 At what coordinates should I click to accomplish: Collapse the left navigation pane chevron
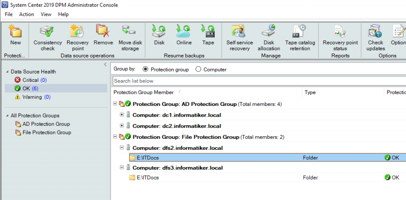[x=105, y=64]
